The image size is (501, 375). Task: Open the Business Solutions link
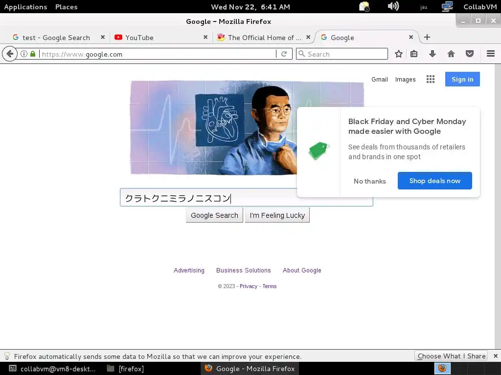243,270
